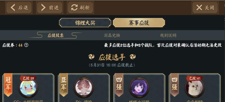This screenshot has height=102, width=225.
Task: Click the 后退 back arrow button
Action: tap(19, 8)
